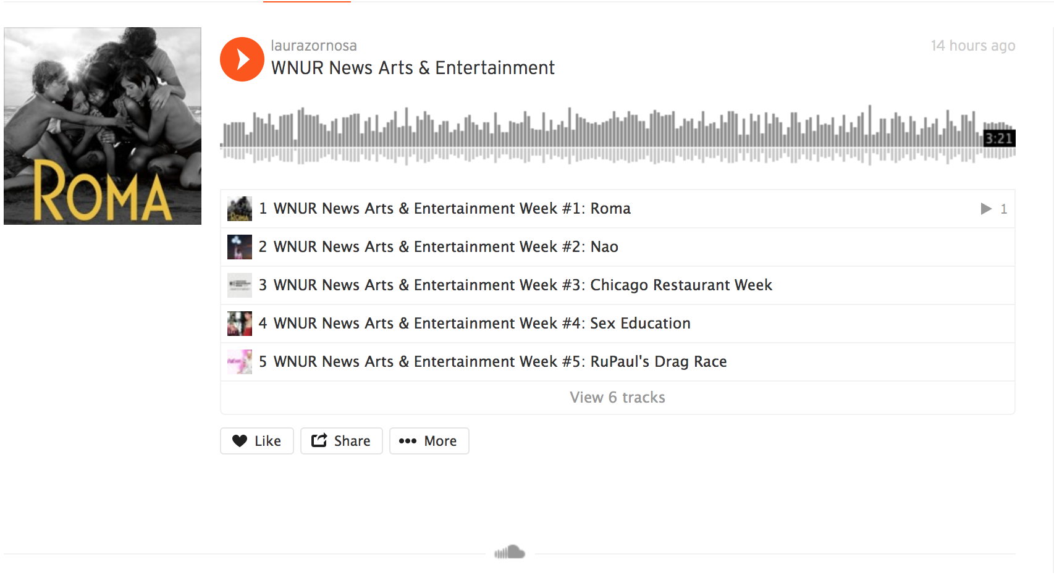Viewport: 1054px width, 578px height.
Task: Select track 4 Week #4: Sex Education
Action: (x=618, y=324)
